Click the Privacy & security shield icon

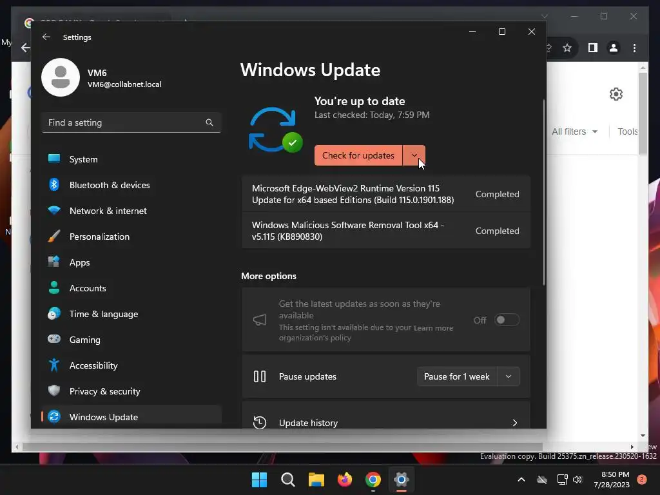point(54,391)
